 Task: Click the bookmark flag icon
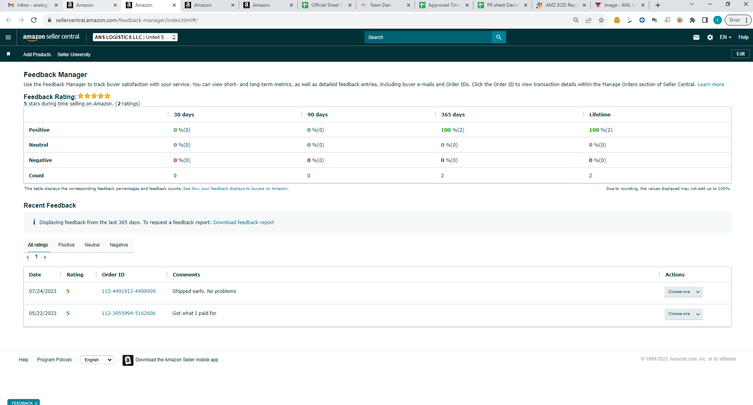point(8,54)
